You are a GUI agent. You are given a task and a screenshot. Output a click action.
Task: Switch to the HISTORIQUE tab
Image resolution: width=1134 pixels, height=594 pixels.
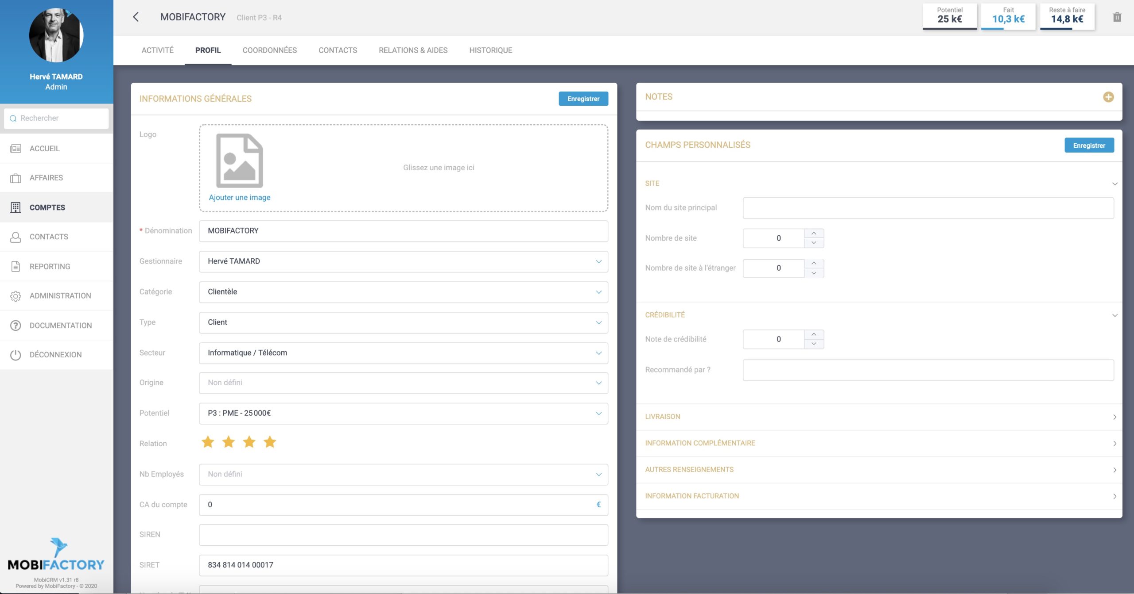click(490, 50)
